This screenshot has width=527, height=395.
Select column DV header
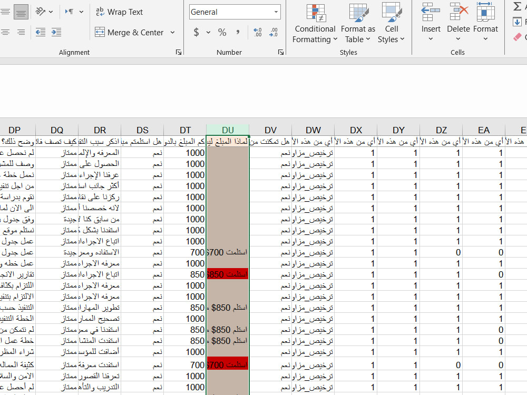[270, 130]
